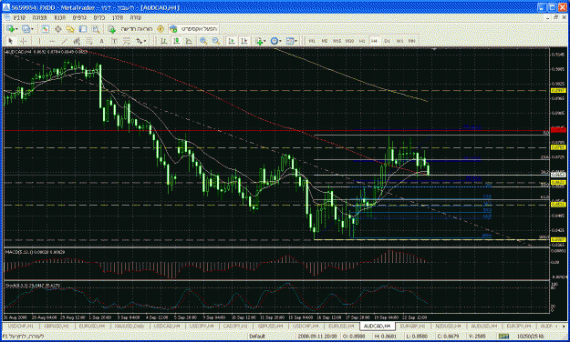570x342 pixels.
Task: Select the M15 timeframe
Action: click(x=337, y=41)
